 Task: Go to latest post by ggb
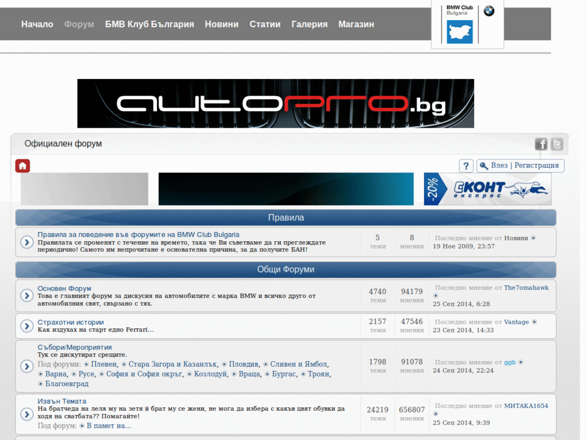tap(521, 362)
